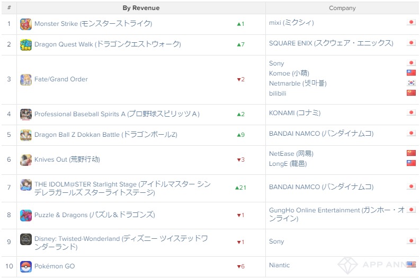Open THE IDOLM@STER Starlight Stage link

click(122, 189)
